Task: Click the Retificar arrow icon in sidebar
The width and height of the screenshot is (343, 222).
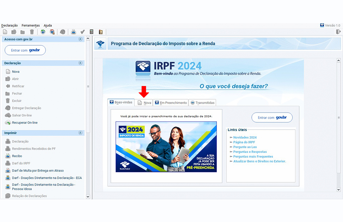Action: [x=8, y=86]
